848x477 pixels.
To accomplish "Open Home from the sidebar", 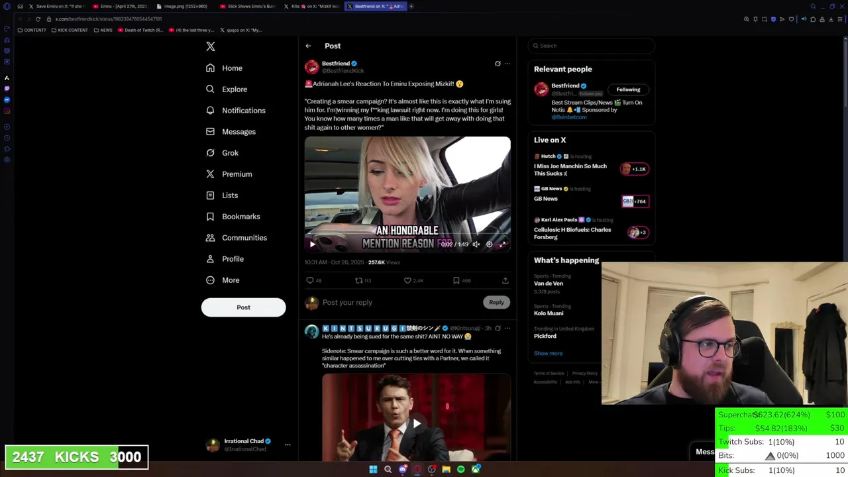I will click(224, 68).
